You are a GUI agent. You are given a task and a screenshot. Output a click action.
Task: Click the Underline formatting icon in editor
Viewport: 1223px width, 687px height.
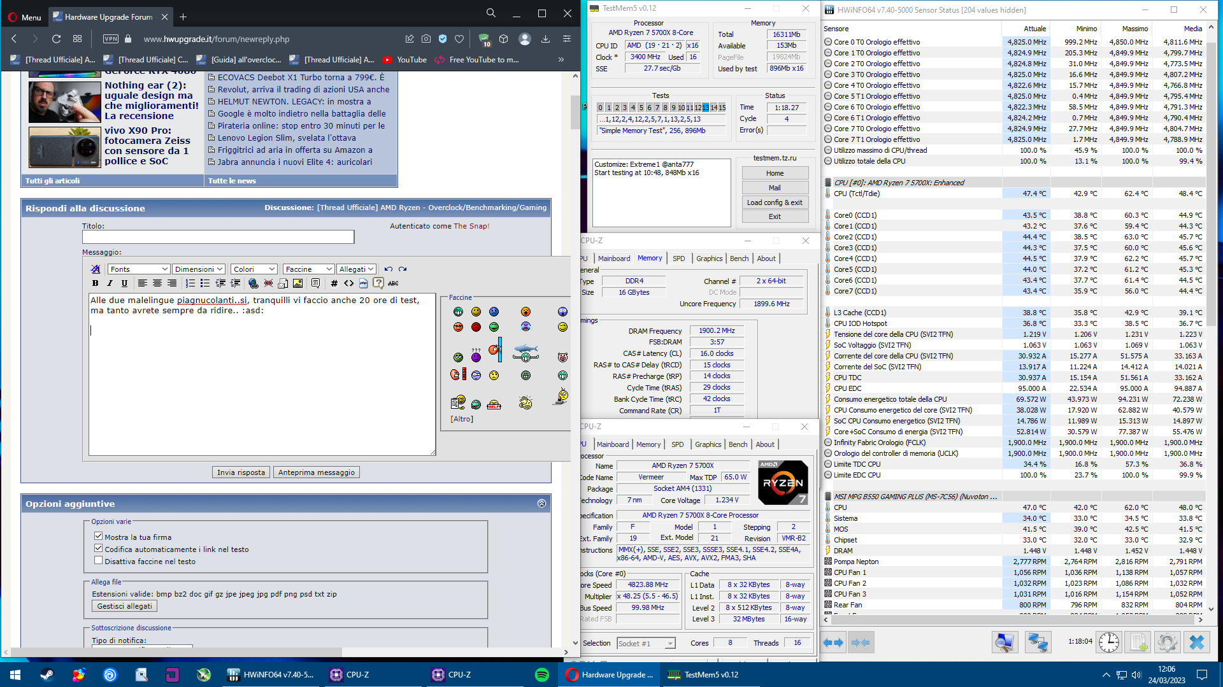click(124, 283)
